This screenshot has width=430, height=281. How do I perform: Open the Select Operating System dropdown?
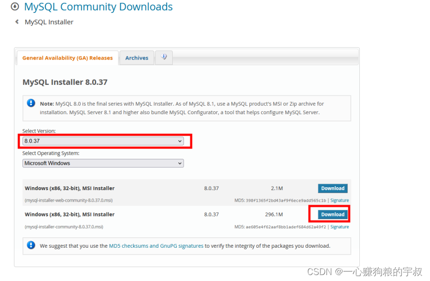click(x=103, y=163)
